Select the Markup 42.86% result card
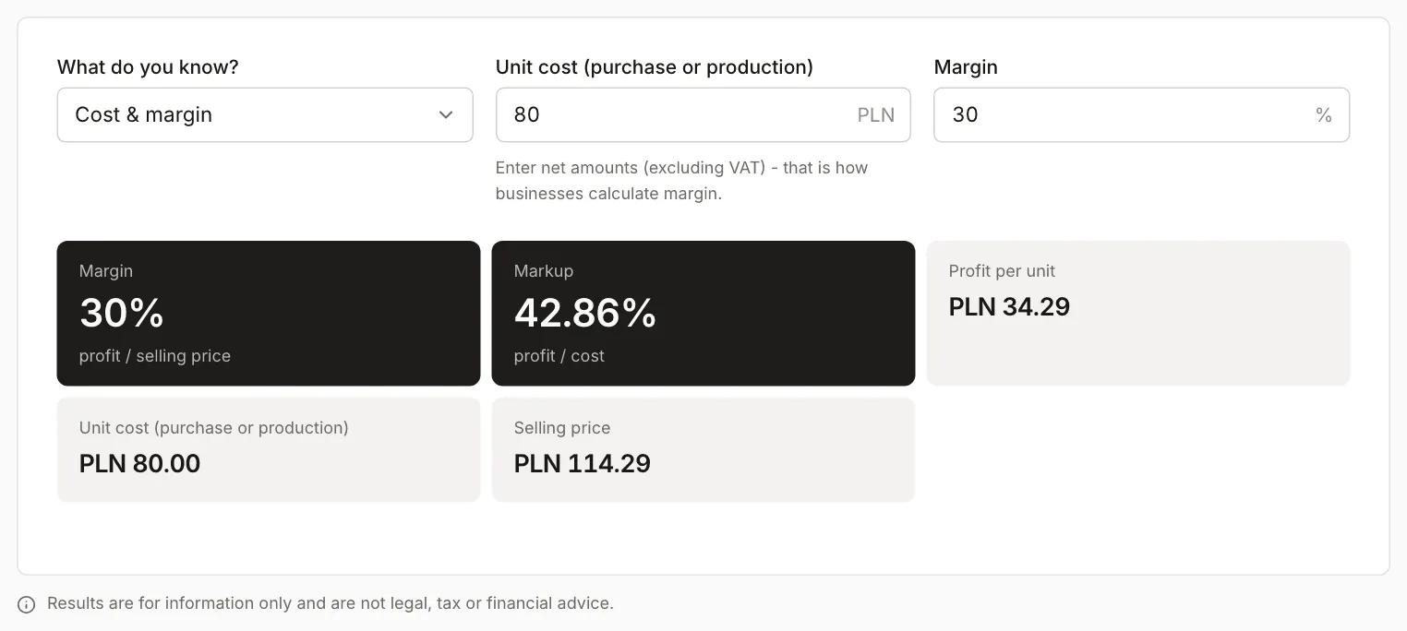This screenshot has width=1407, height=631. pos(703,314)
